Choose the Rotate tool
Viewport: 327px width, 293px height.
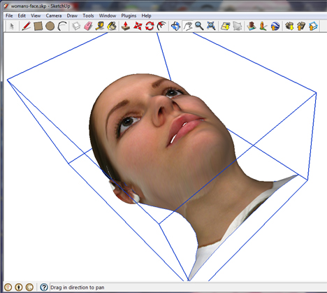pos(150,26)
